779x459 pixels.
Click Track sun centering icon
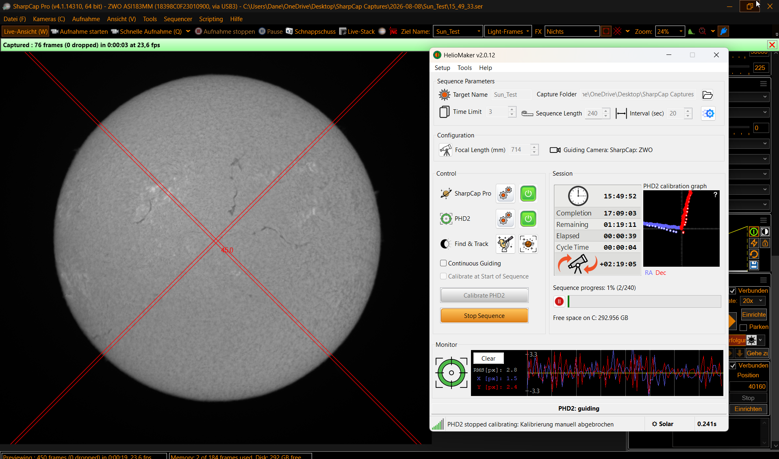click(528, 244)
